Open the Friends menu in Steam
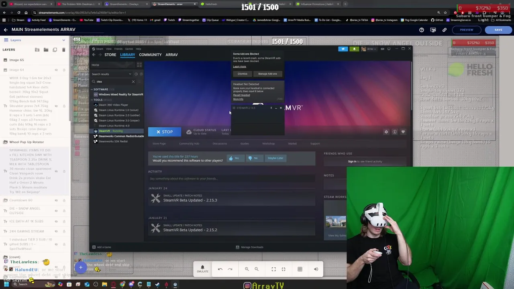This screenshot has width=514, height=289. pos(118,49)
